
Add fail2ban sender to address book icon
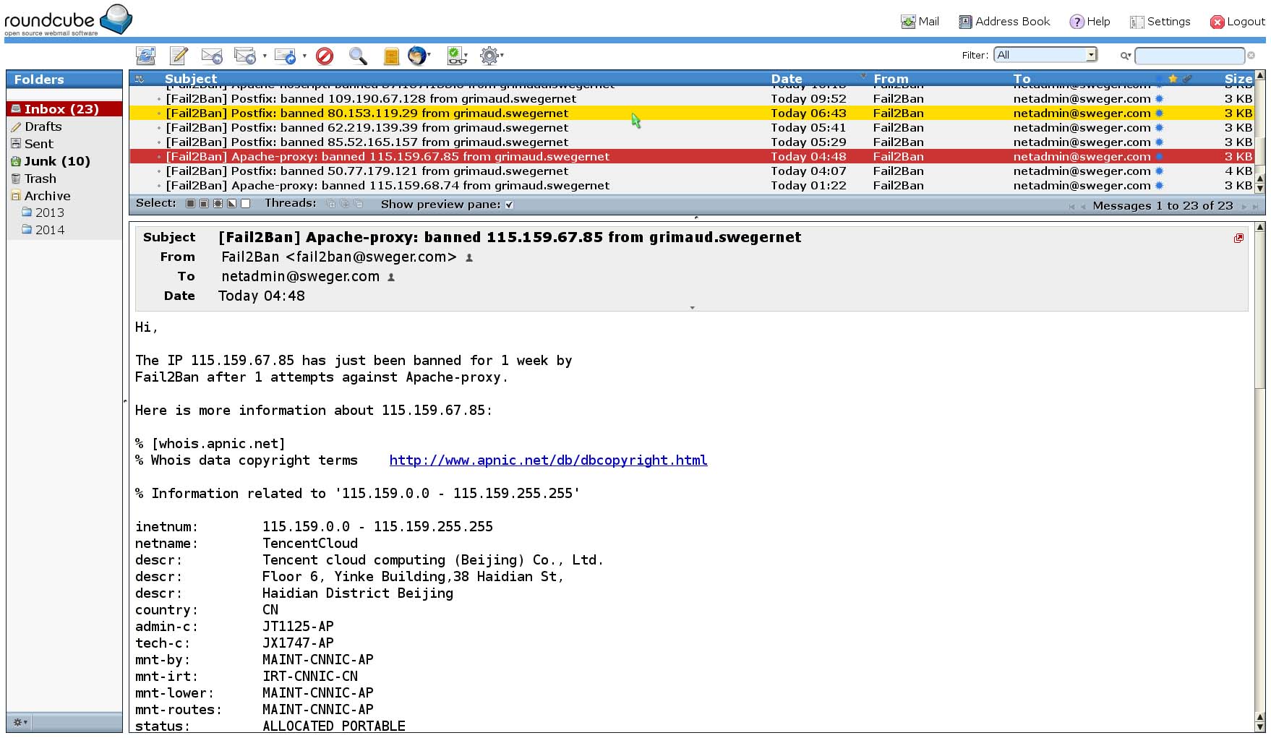[469, 257]
